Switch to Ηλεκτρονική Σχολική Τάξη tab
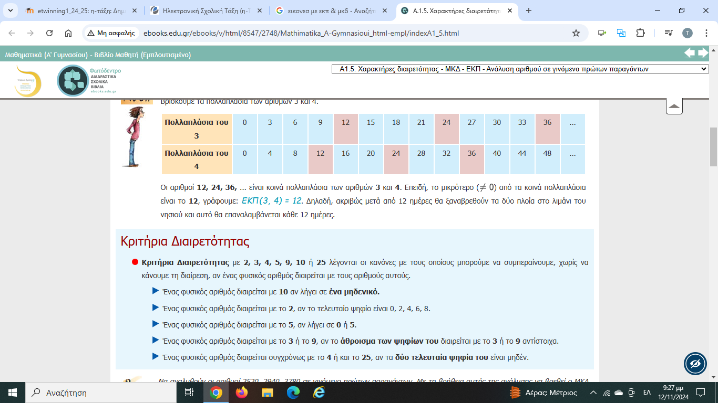Screen dimensions: 718x403 206,10
